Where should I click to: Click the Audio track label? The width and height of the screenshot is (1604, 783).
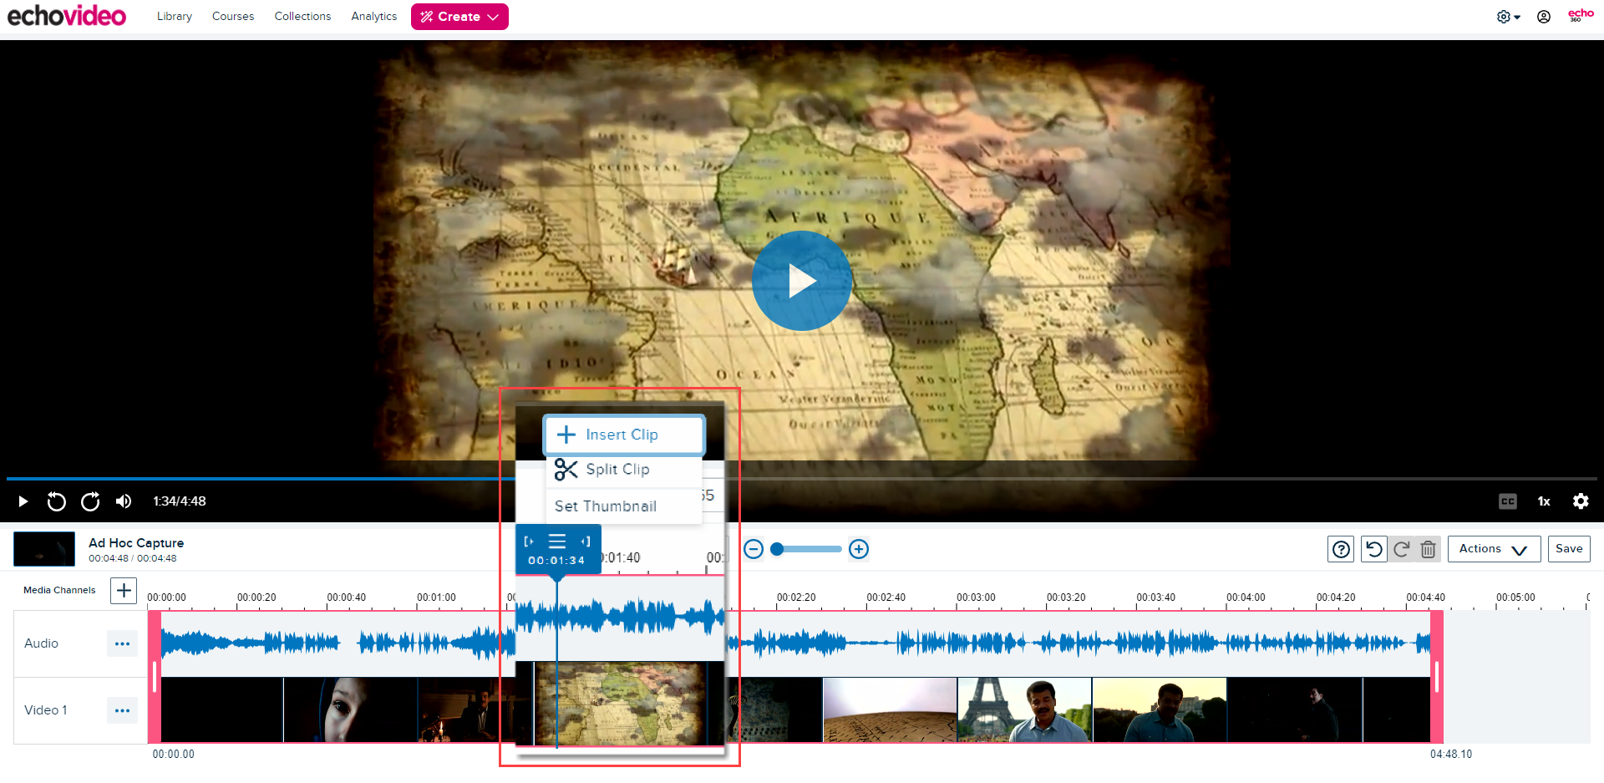pyautogui.click(x=41, y=643)
